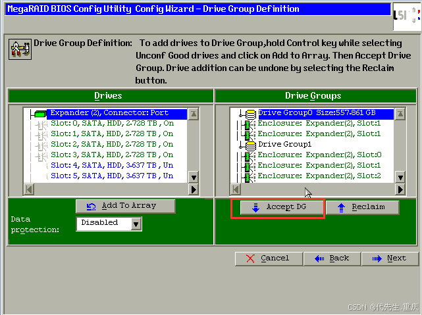Click the Add To Array button

pos(126,206)
